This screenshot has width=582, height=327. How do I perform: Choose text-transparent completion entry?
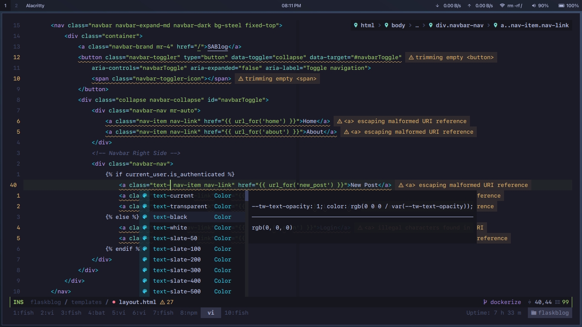click(192, 206)
